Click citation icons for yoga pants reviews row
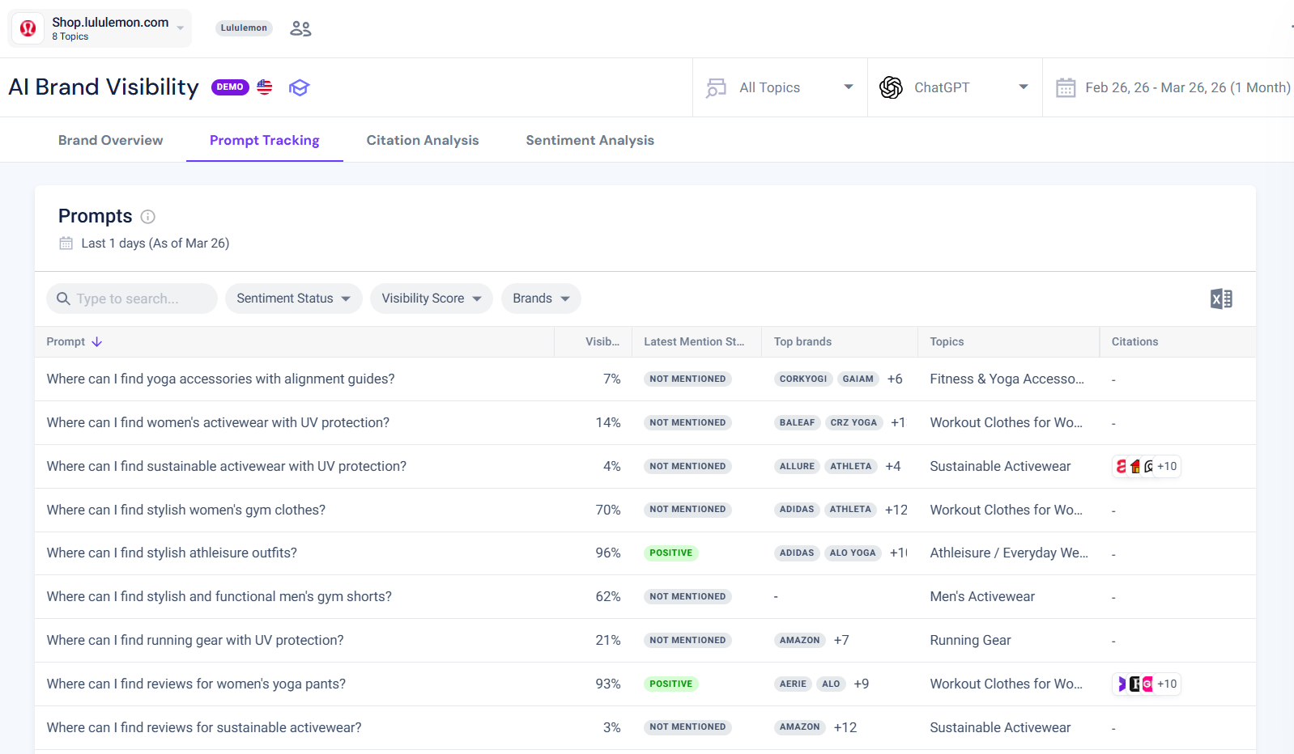Image resolution: width=1294 pixels, height=754 pixels. coord(1146,684)
